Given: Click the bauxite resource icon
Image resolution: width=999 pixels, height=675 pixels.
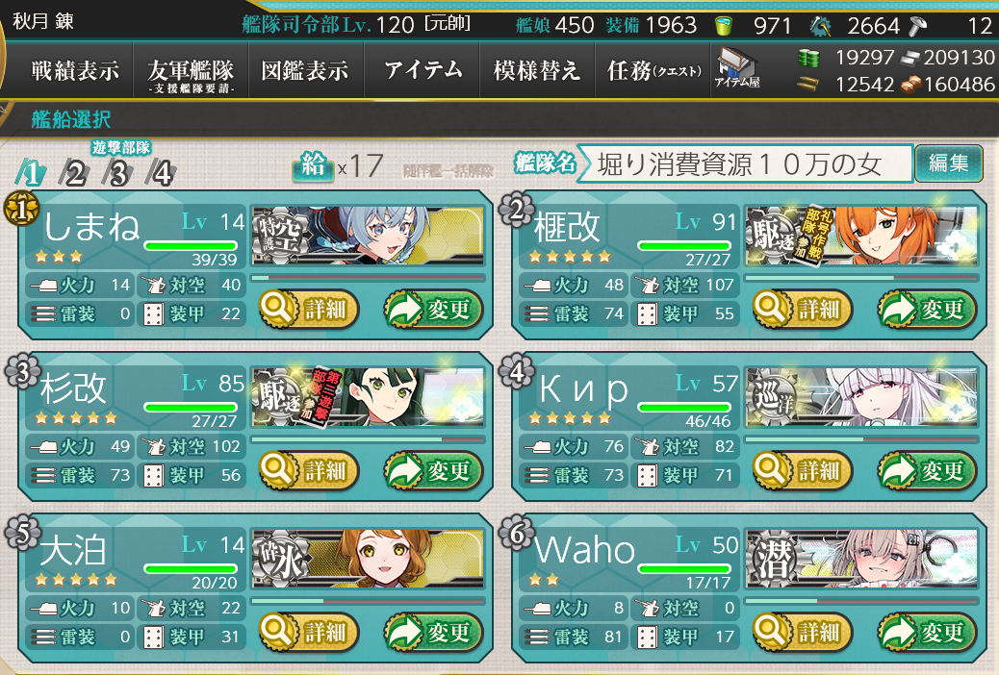Looking at the screenshot, I should pos(911,84).
